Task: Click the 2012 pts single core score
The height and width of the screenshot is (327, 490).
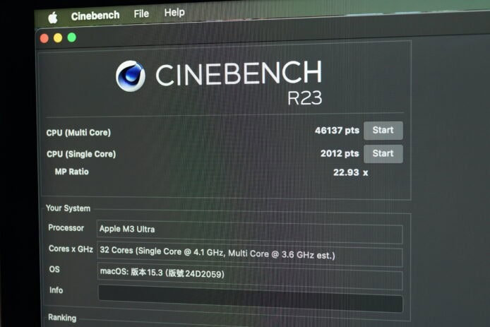Action: coord(340,153)
